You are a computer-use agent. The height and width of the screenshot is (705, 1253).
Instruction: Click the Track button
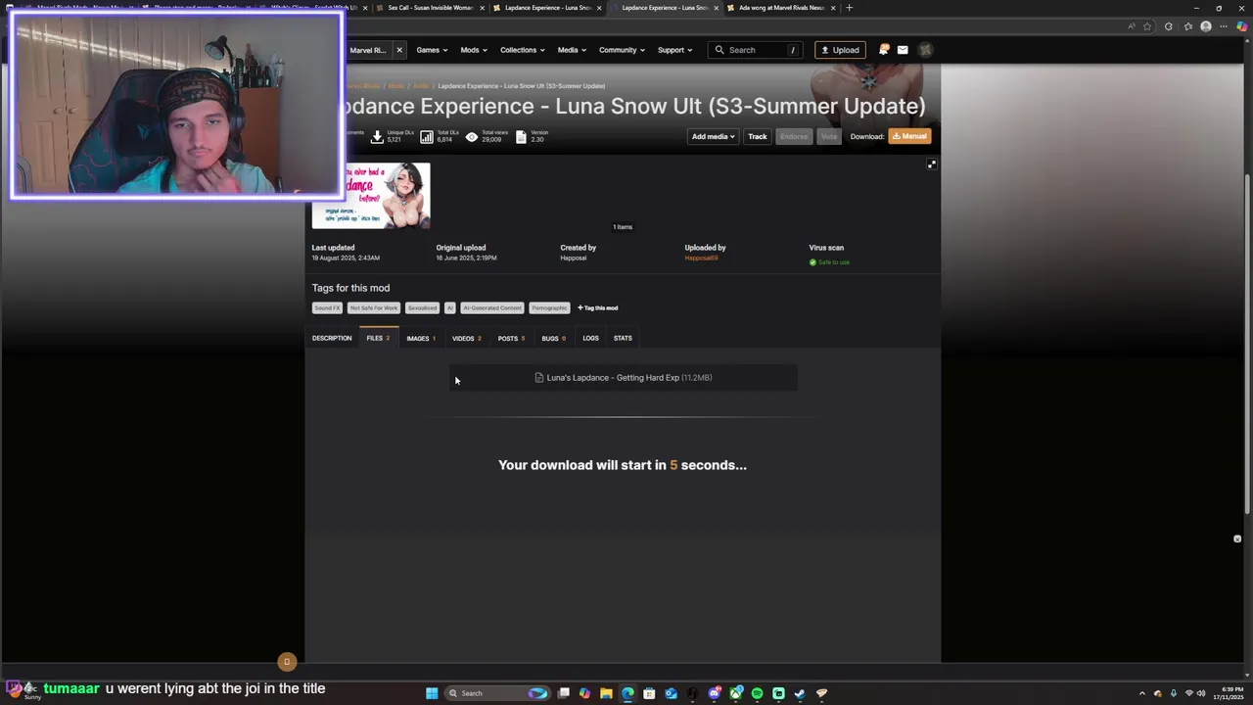click(758, 137)
